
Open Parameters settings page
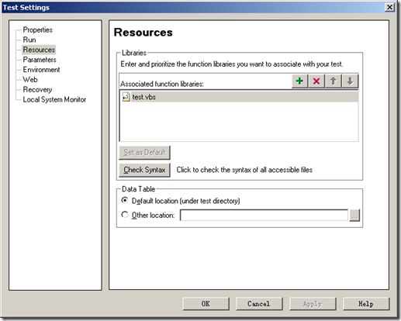40,60
